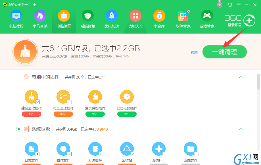Click the 已选垃圾2.2GB summary line

click(x=85, y=57)
